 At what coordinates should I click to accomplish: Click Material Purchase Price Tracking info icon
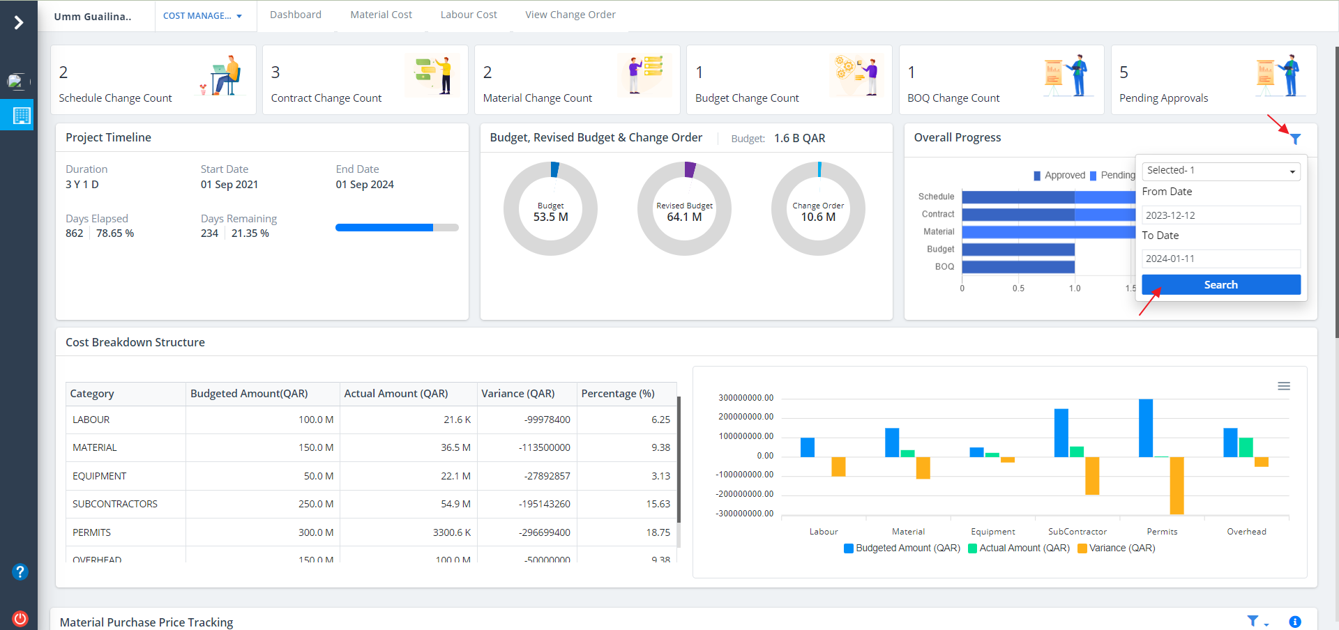tap(1294, 622)
